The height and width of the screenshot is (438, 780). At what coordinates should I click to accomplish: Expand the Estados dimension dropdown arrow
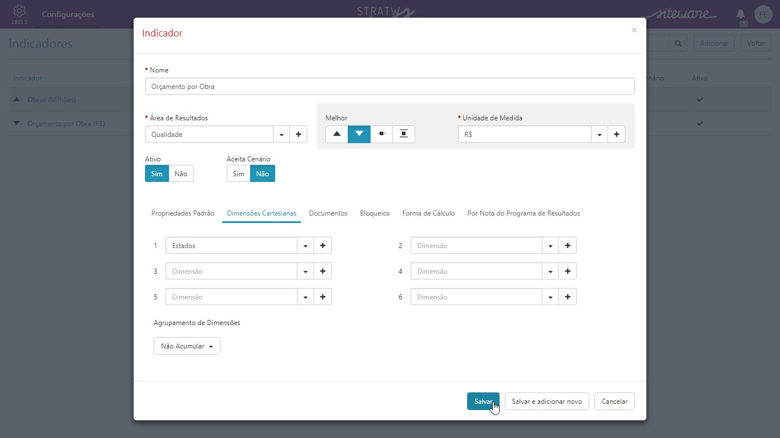pos(305,246)
